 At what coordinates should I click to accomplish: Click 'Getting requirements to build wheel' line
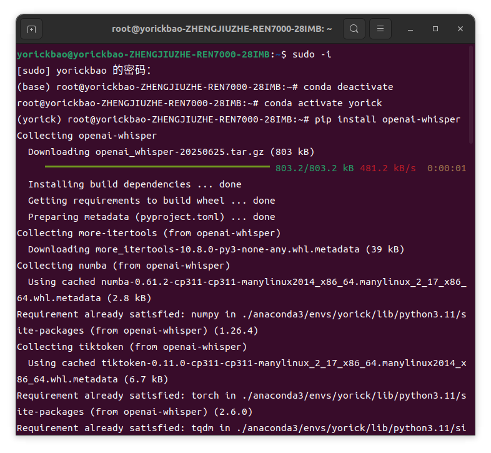152,201
